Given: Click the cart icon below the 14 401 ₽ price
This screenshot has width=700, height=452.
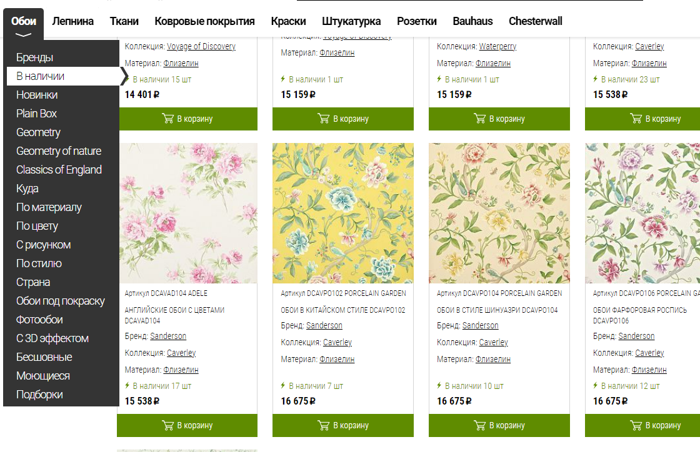Looking at the screenshot, I should coord(167,119).
